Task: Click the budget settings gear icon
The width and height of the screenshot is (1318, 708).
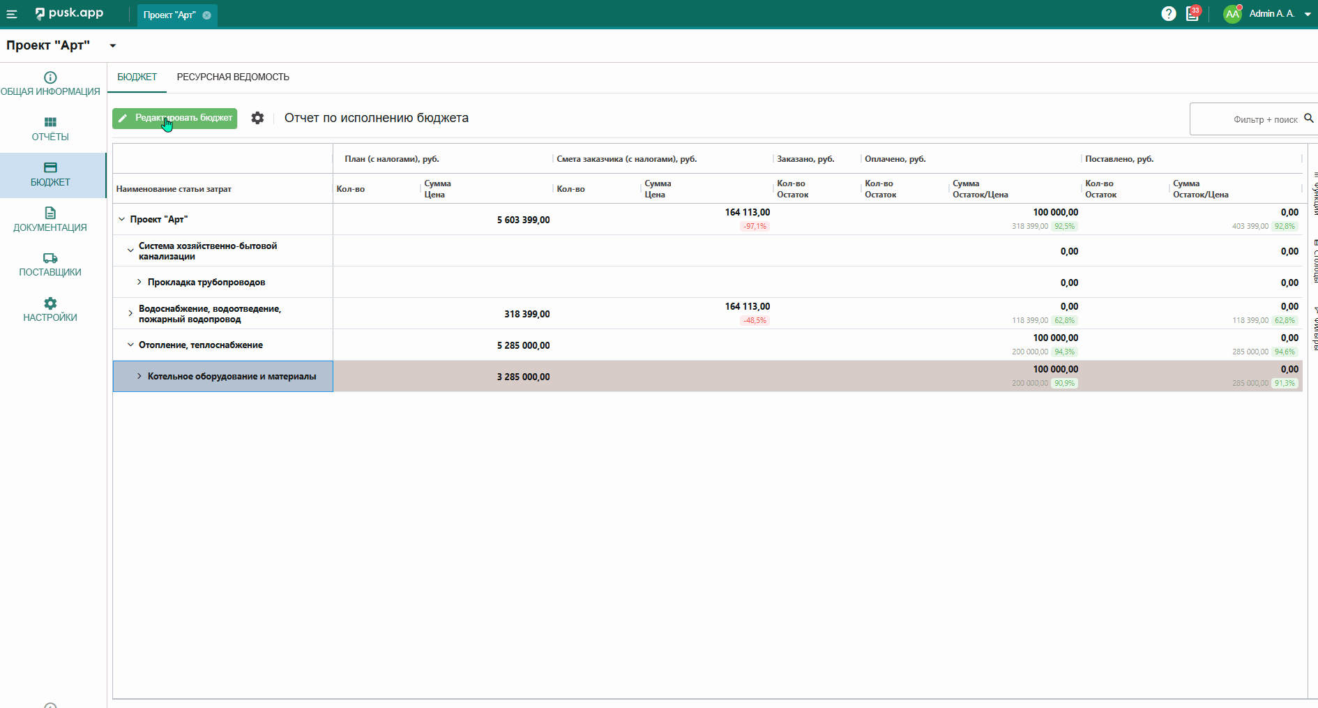Action: pyautogui.click(x=257, y=118)
